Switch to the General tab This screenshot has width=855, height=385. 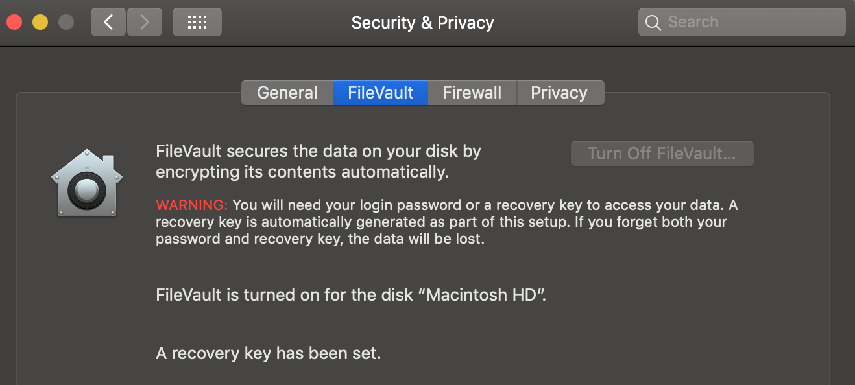click(287, 93)
